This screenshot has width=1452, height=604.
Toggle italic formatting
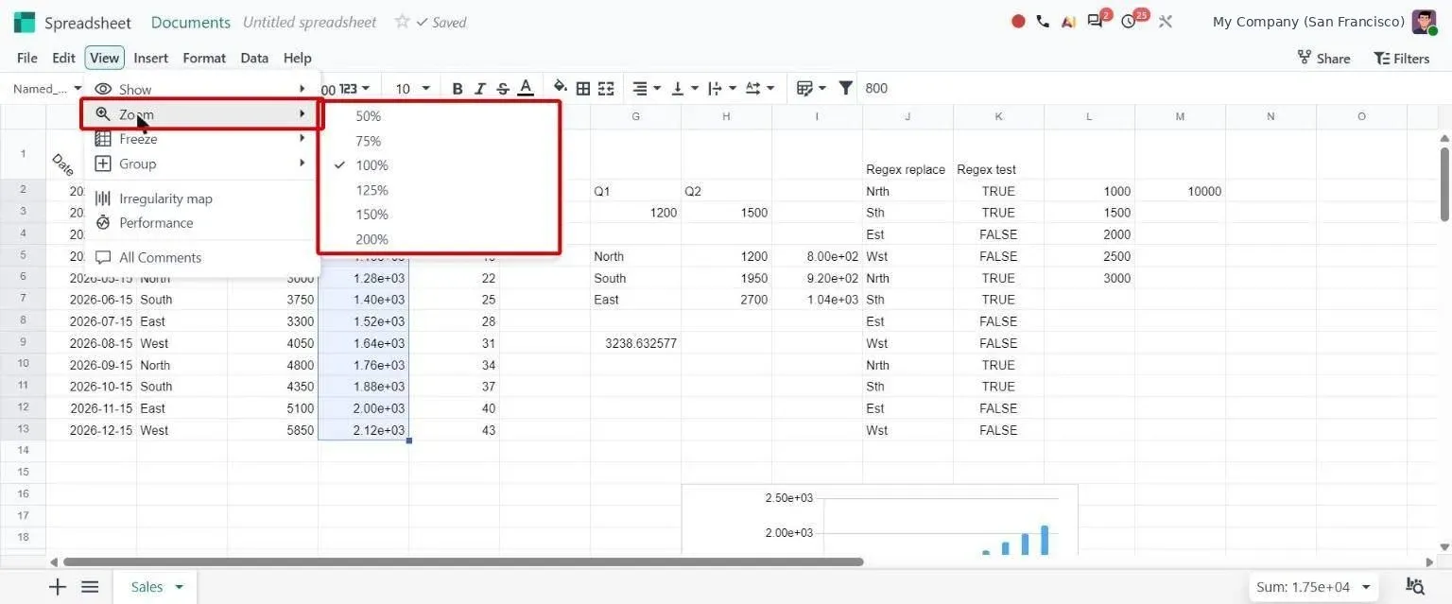click(x=480, y=89)
